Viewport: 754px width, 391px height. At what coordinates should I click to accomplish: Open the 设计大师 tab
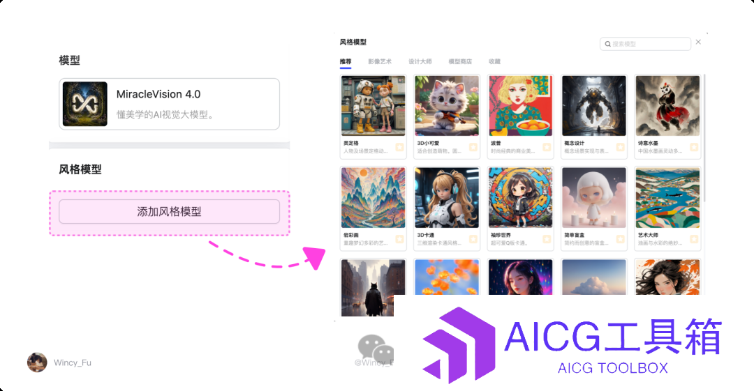click(x=420, y=61)
